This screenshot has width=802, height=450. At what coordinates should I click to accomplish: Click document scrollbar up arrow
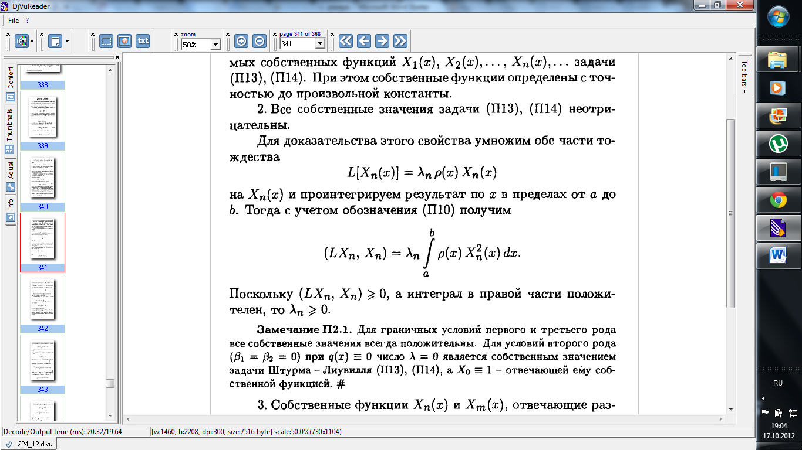coord(730,60)
